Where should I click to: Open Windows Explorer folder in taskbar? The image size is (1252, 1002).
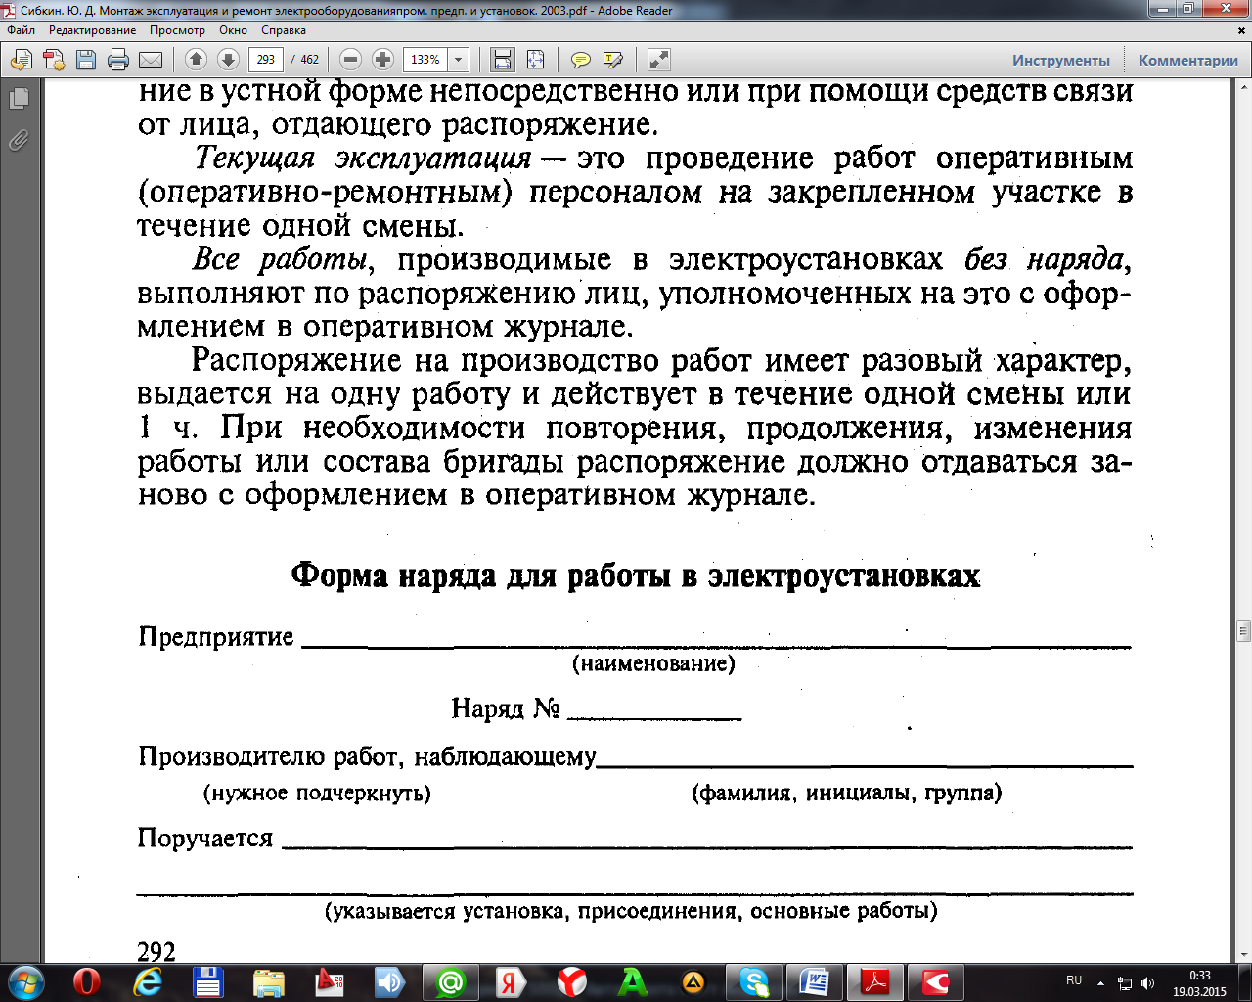(x=269, y=981)
